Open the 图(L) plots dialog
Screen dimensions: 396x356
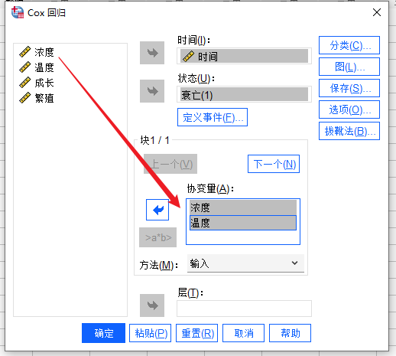pos(349,67)
